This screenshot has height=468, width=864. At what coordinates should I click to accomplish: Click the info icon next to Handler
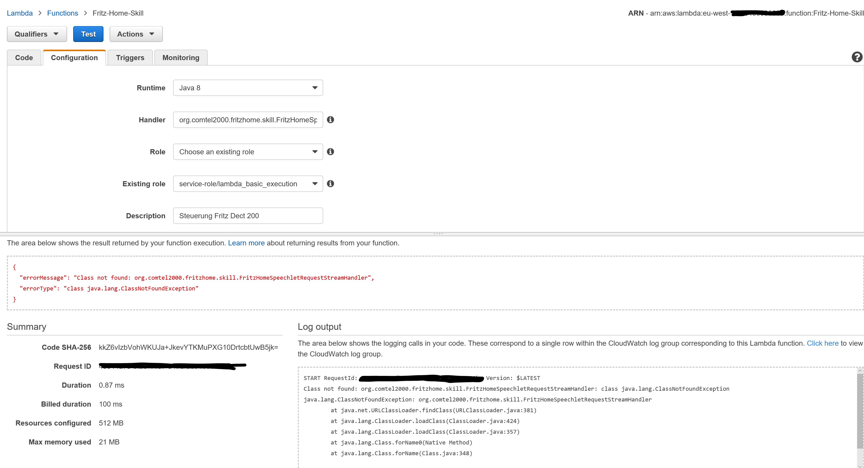click(330, 120)
